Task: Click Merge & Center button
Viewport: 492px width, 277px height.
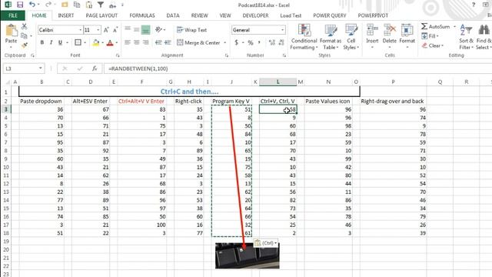Action: [x=198, y=42]
